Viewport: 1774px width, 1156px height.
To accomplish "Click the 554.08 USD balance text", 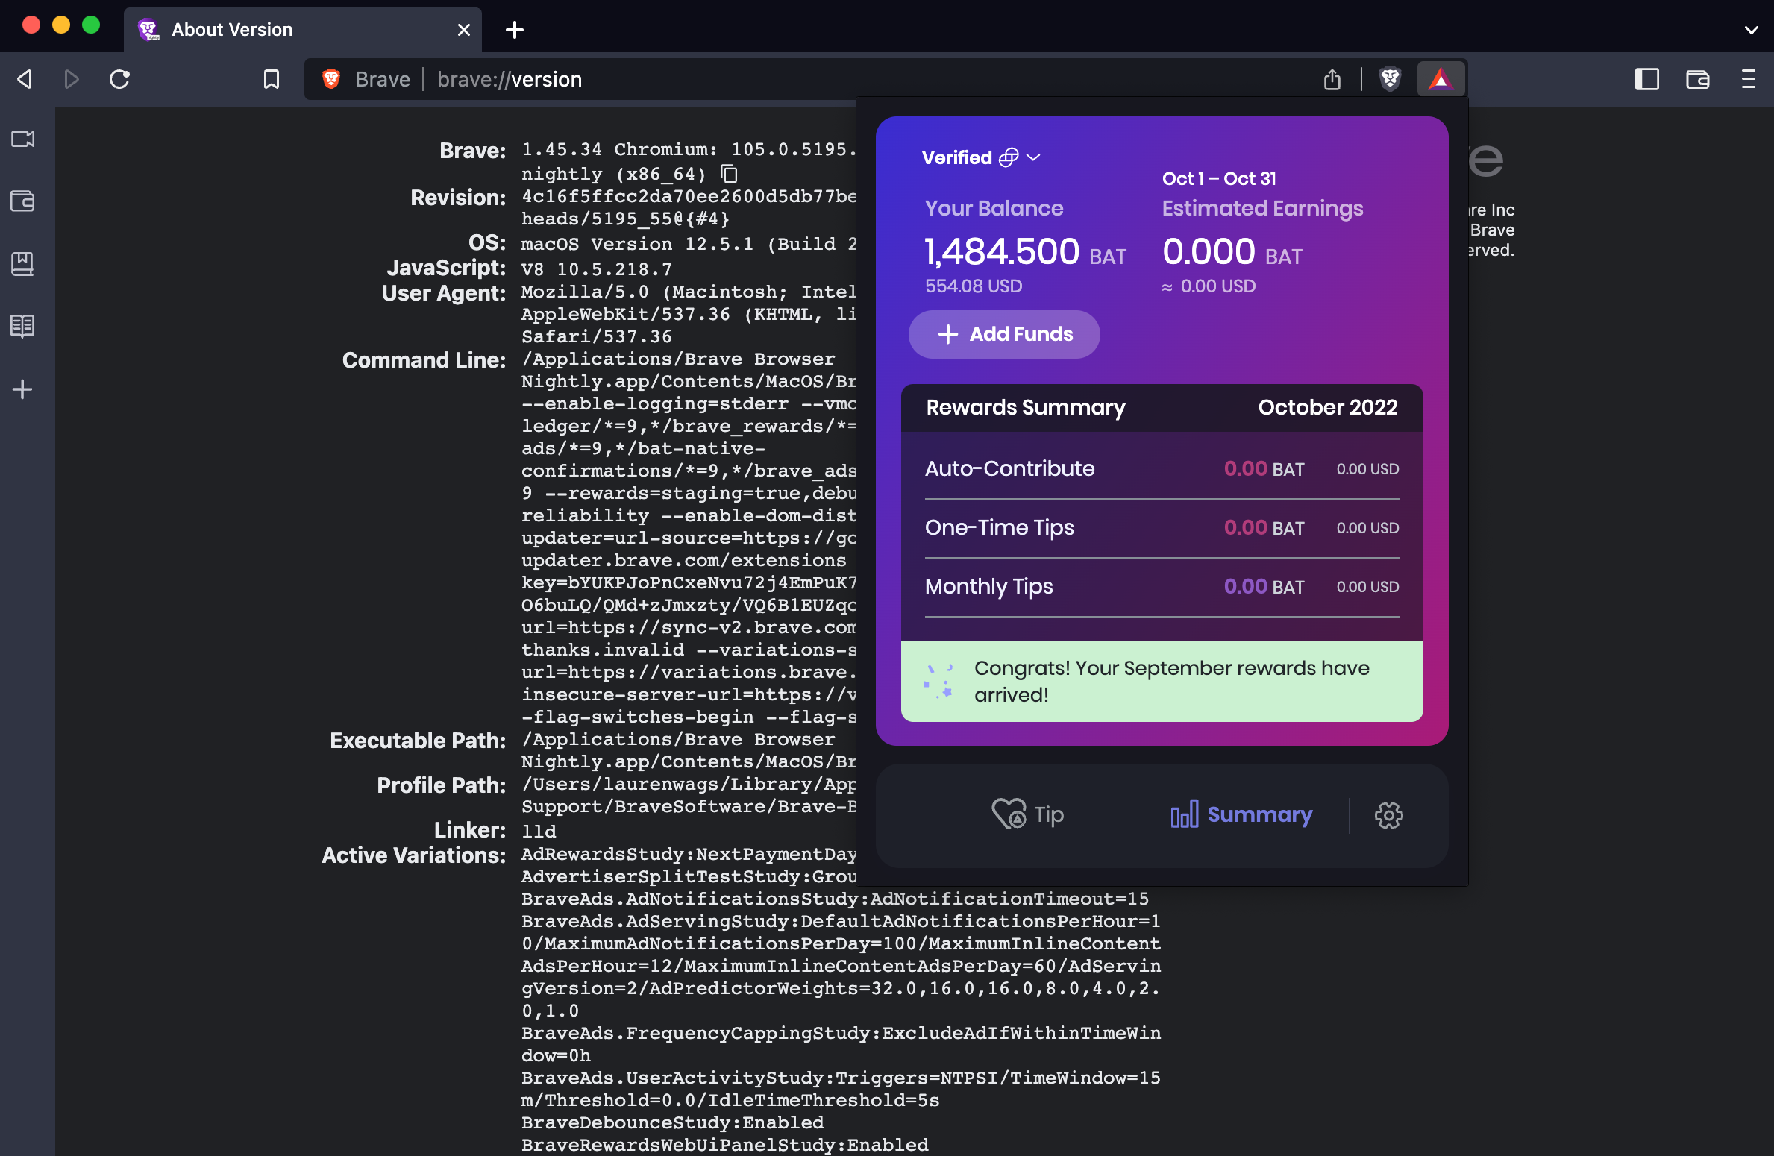I will point(974,286).
